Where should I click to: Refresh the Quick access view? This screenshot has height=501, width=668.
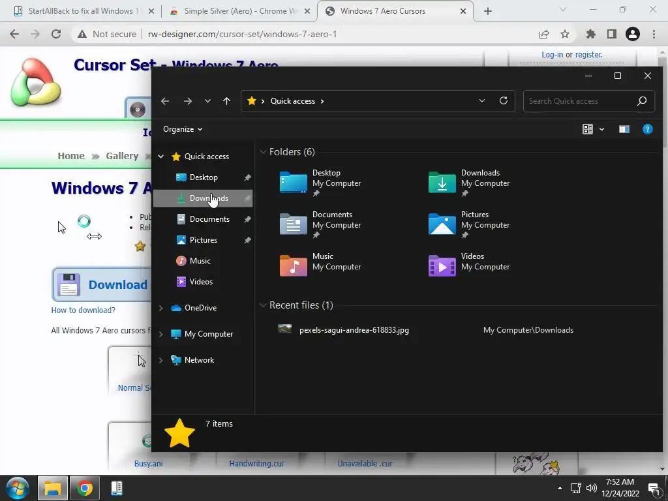pos(504,100)
